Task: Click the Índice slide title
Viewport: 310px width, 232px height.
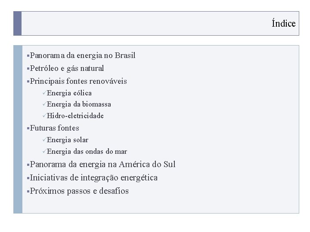Action: click(x=283, y=23)
